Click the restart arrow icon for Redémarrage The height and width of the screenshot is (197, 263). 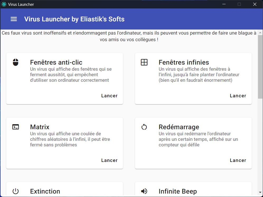click(144, 127)
